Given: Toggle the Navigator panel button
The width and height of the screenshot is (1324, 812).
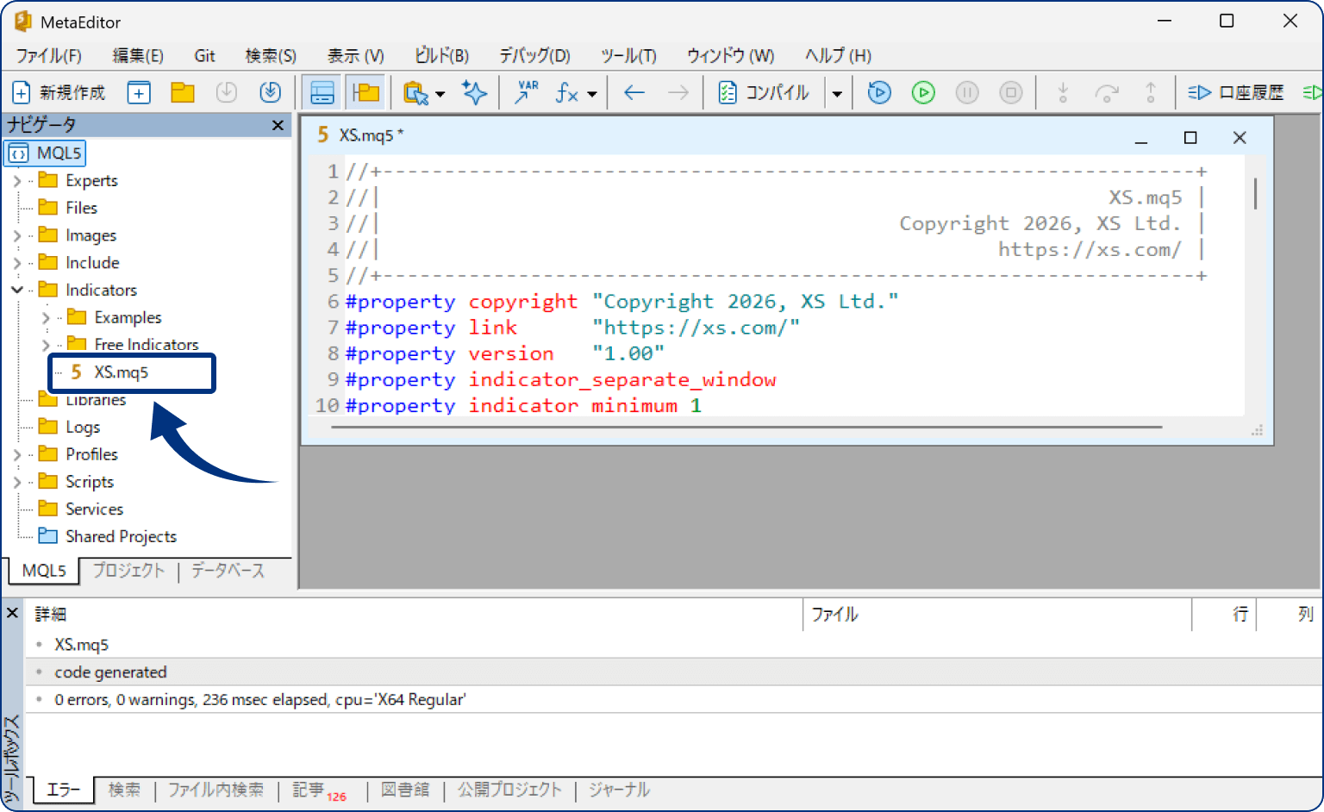Looking at the screenshot, I should coord(366,92).
